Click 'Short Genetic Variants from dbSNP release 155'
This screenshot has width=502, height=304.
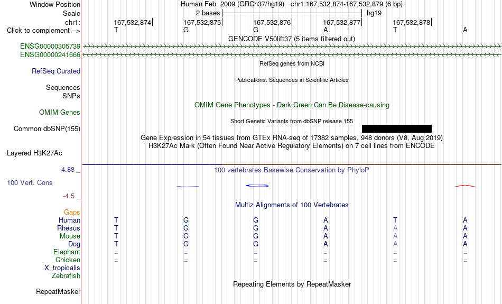click(x=292, y=121)
